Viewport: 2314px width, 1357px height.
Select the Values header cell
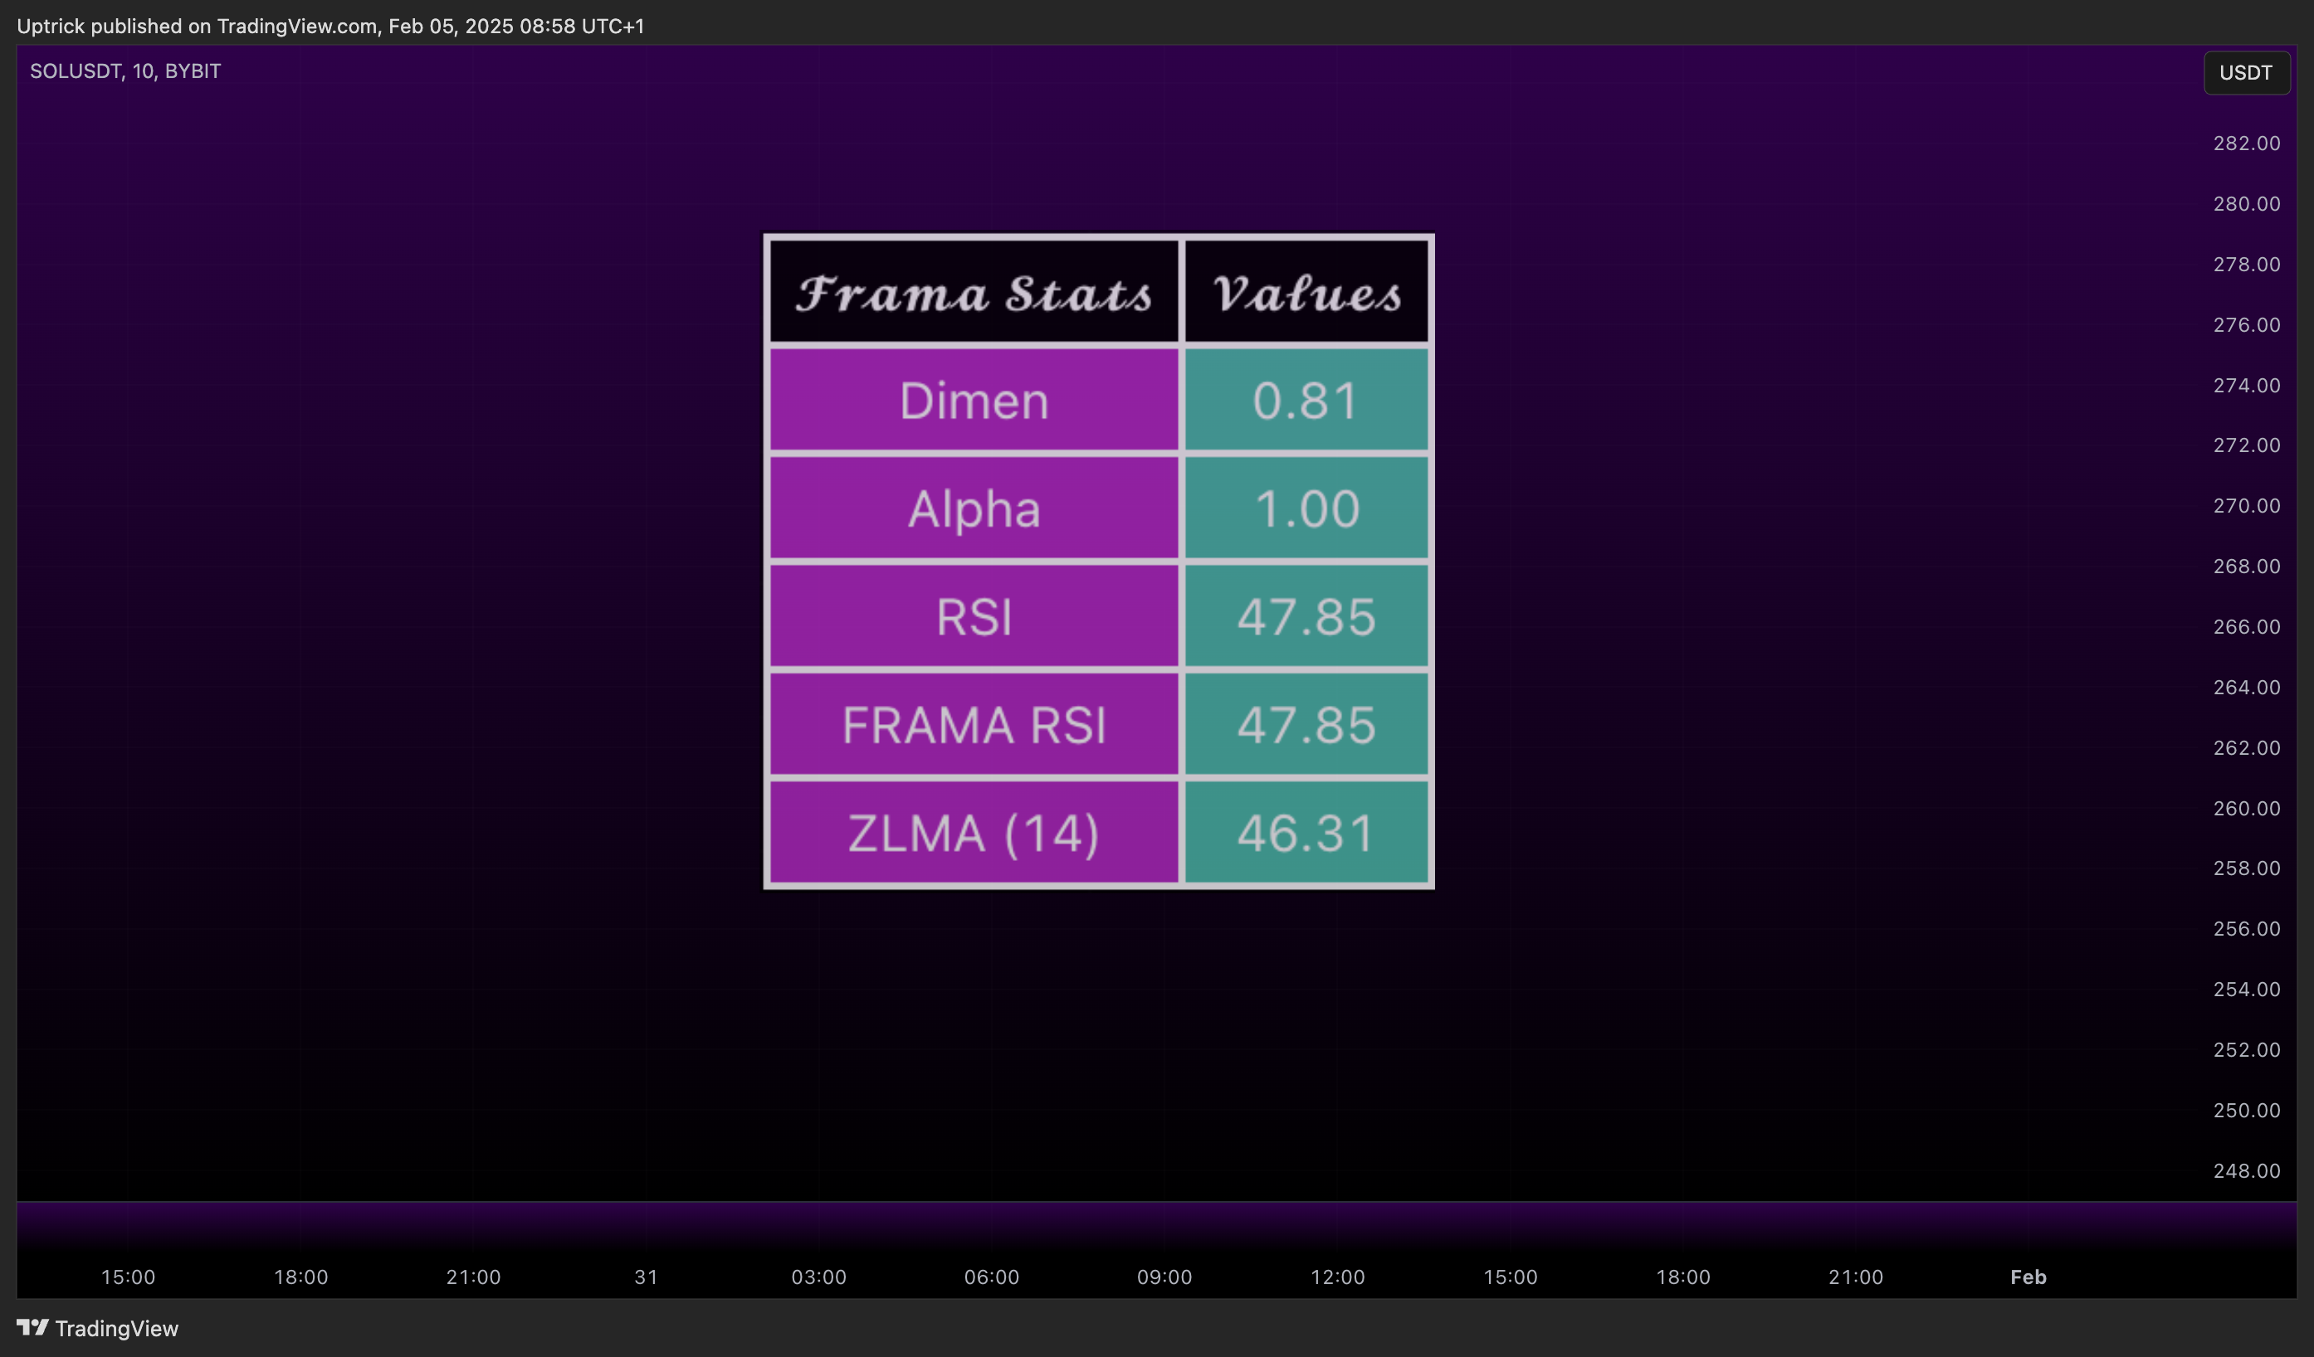coord(1306,292)
